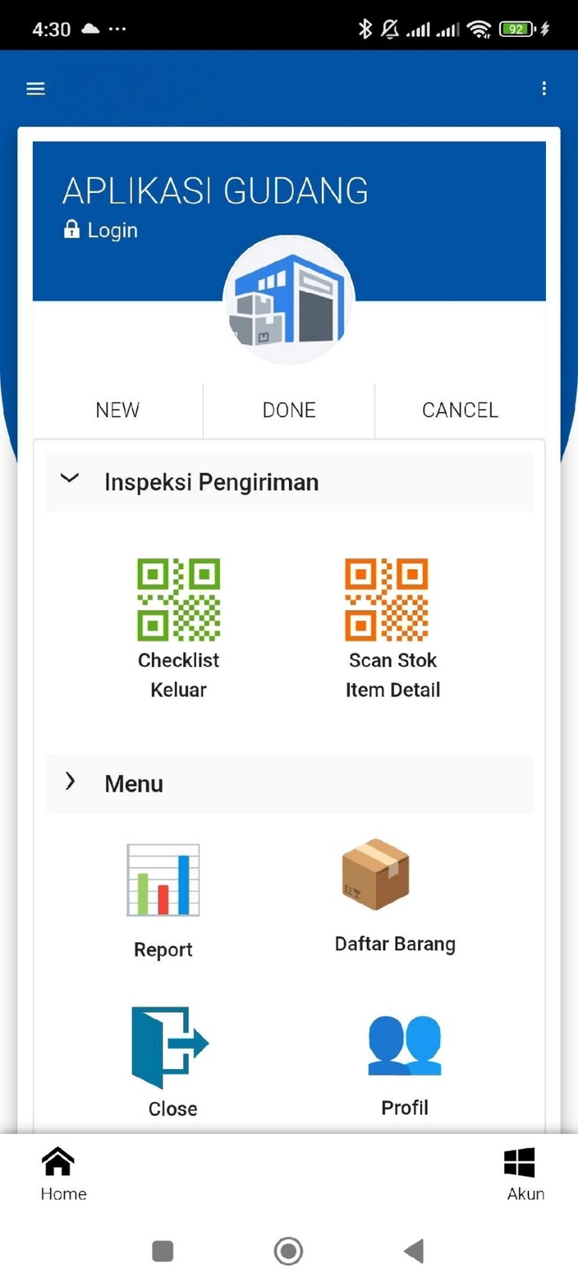Open the three-dot overflow menu
Viewport: 578px width, 1286px height.
pos(544,88)
